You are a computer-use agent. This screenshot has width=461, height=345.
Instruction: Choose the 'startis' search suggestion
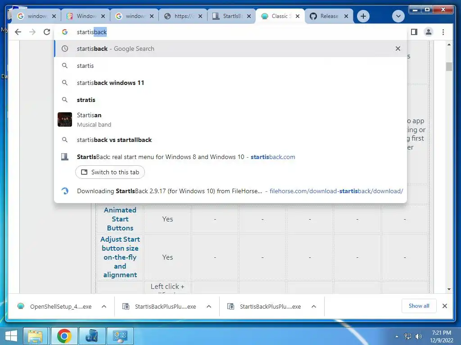[230, 66]
